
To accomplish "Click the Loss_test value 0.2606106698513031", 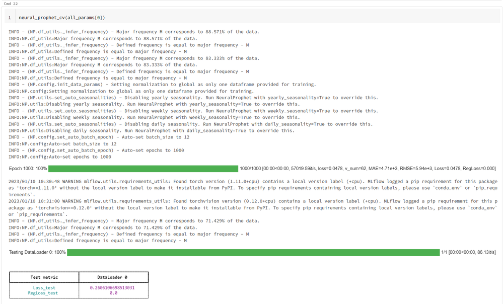I will point(112,288).
